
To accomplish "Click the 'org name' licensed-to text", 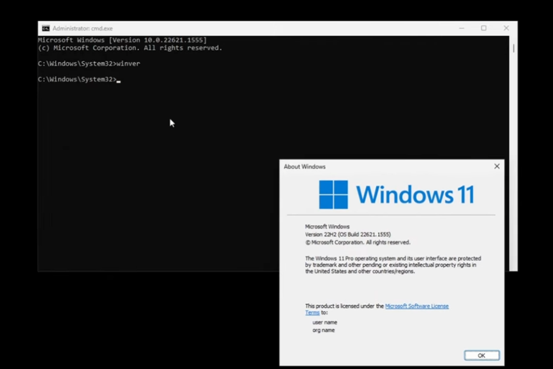I will pos(324,330).
